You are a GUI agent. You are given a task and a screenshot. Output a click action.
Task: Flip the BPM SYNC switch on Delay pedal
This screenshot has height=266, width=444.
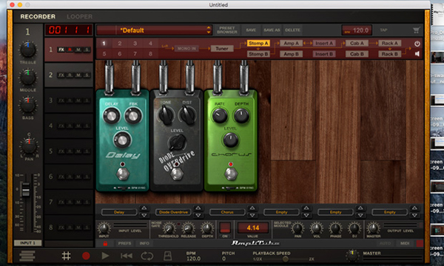coord(123,188)
